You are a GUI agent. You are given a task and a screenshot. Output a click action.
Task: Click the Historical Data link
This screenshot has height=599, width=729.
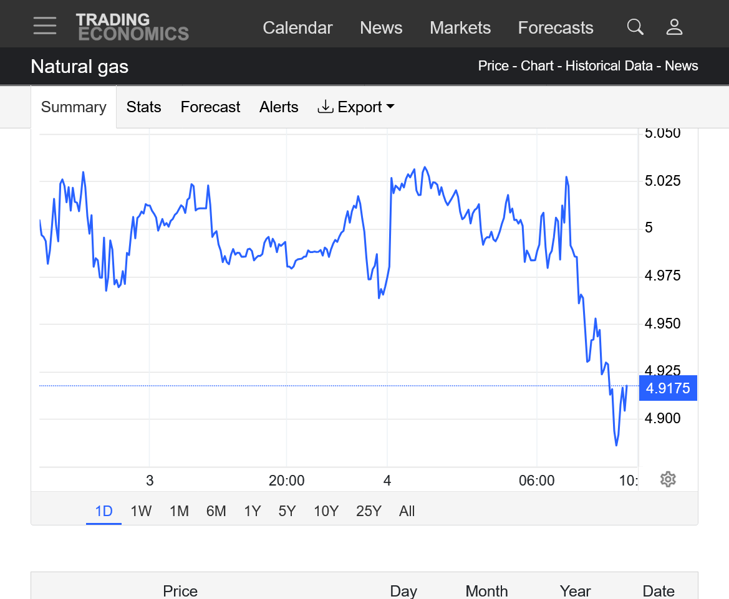coord(608,66)
